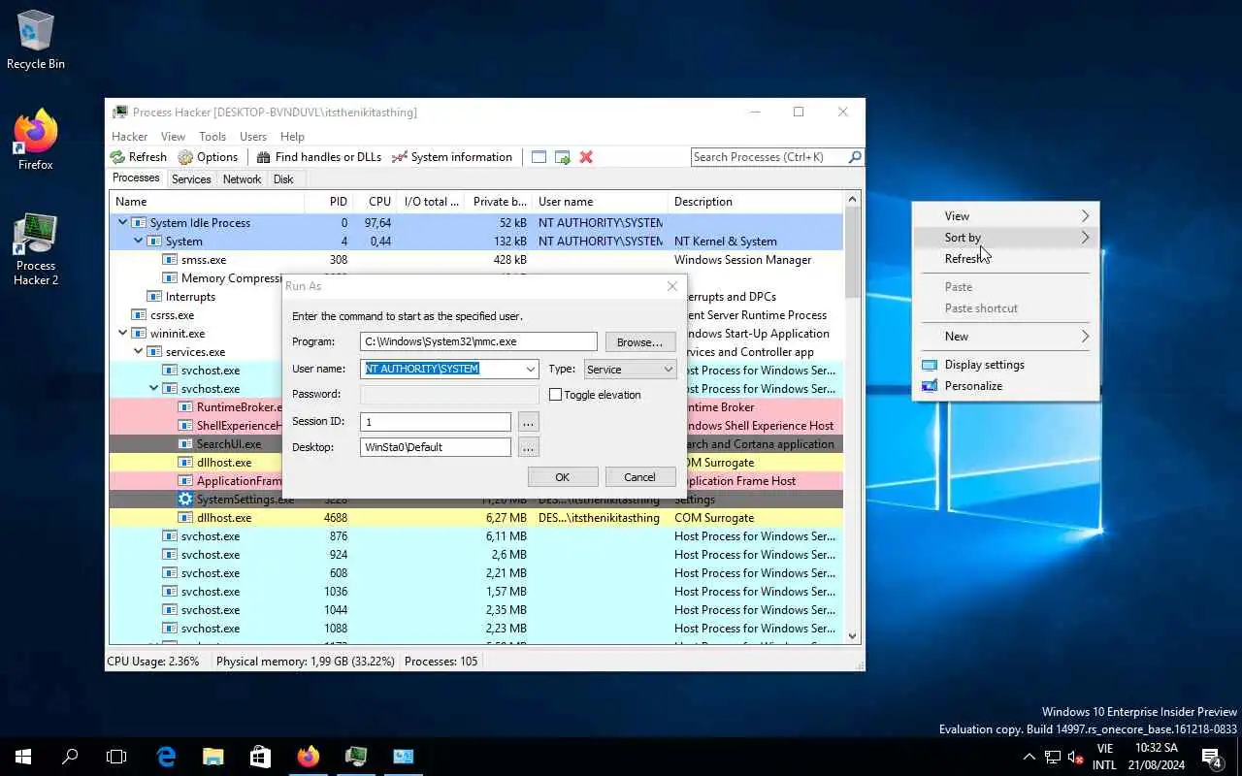Click the Recycle Bin desktop icon
Image resolution: width=1242 pixels, height=776 pixels.
pos(36,41)
